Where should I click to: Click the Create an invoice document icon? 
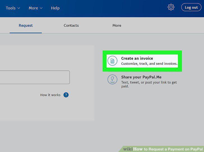click(112, 61)
